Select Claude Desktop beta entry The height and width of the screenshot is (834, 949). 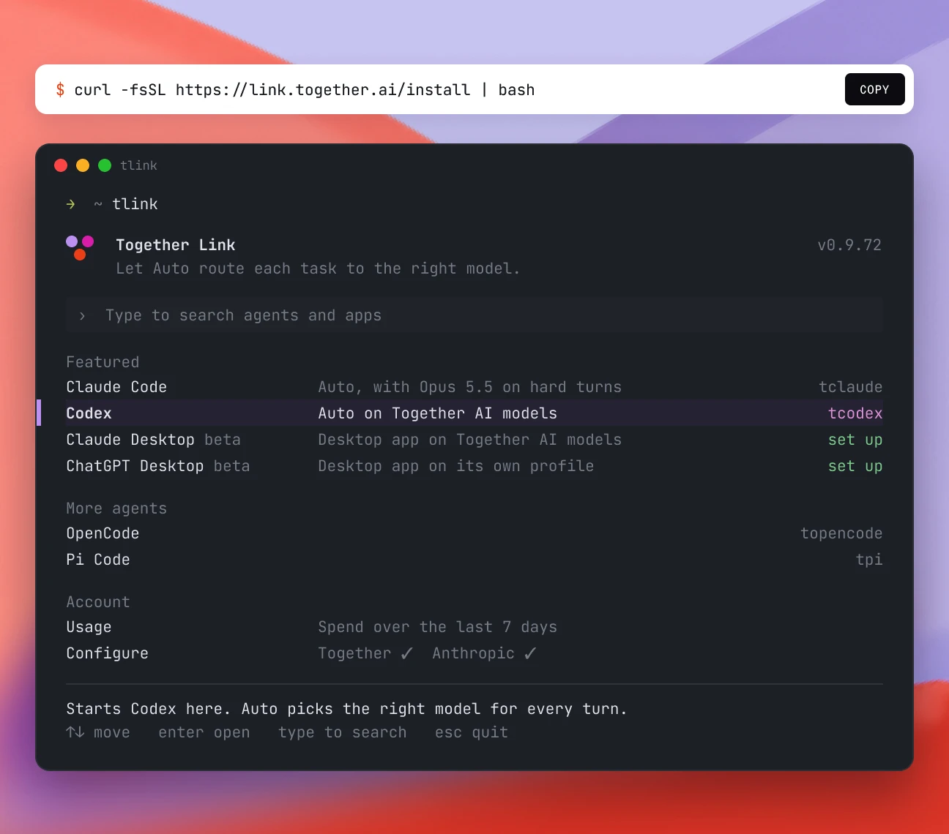(474, 440)
